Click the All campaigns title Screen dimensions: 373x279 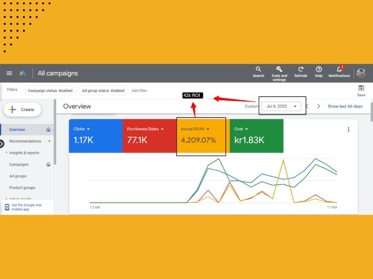pos(58,73)
